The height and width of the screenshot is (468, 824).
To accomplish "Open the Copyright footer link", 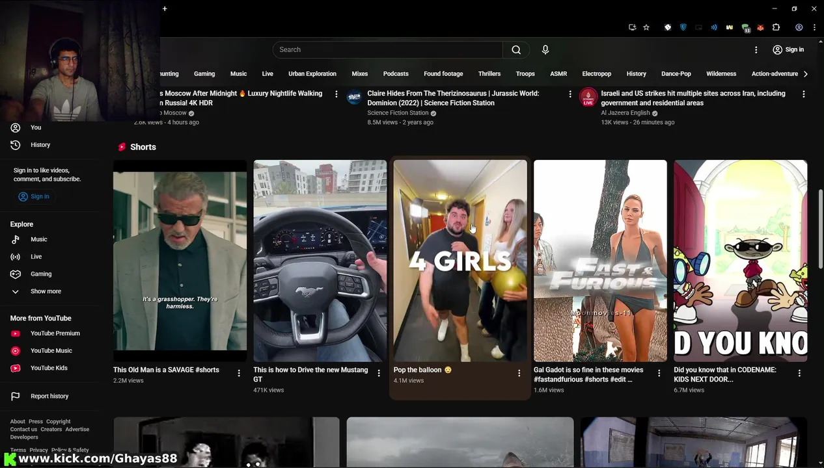I will click(59, 422).
